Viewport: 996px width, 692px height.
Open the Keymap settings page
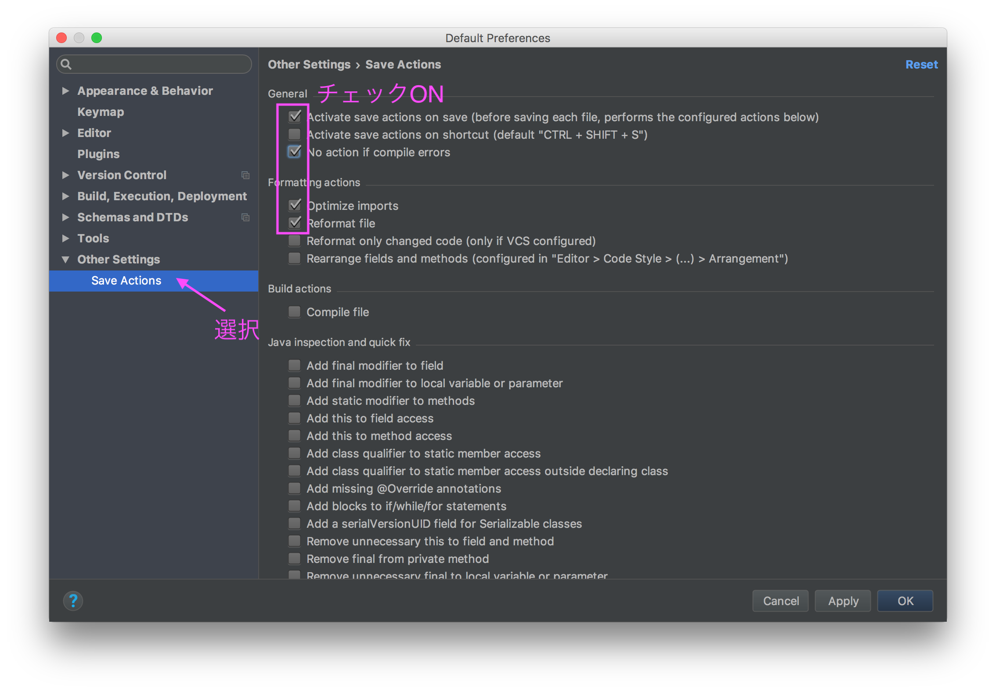(x=101, y=112)
